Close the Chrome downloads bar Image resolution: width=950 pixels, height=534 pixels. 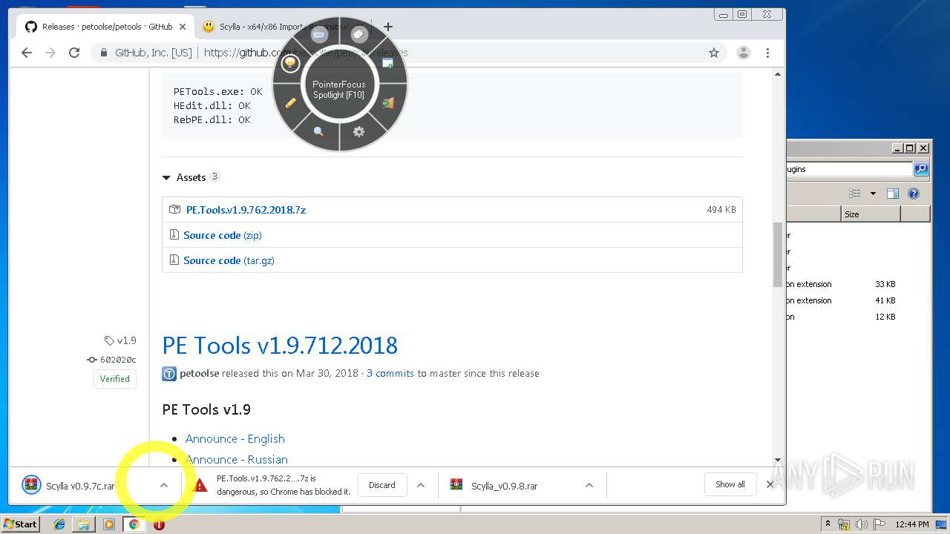(770, 484)
